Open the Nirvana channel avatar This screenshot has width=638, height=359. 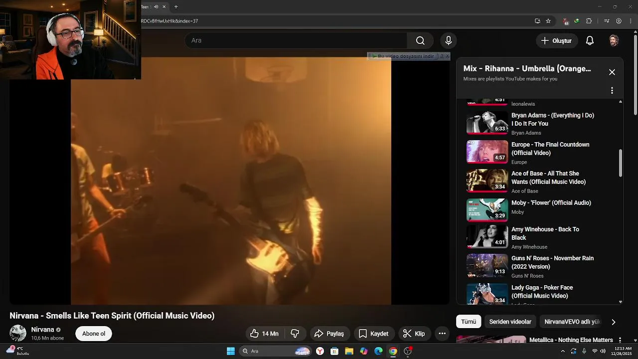click(18, 333)
